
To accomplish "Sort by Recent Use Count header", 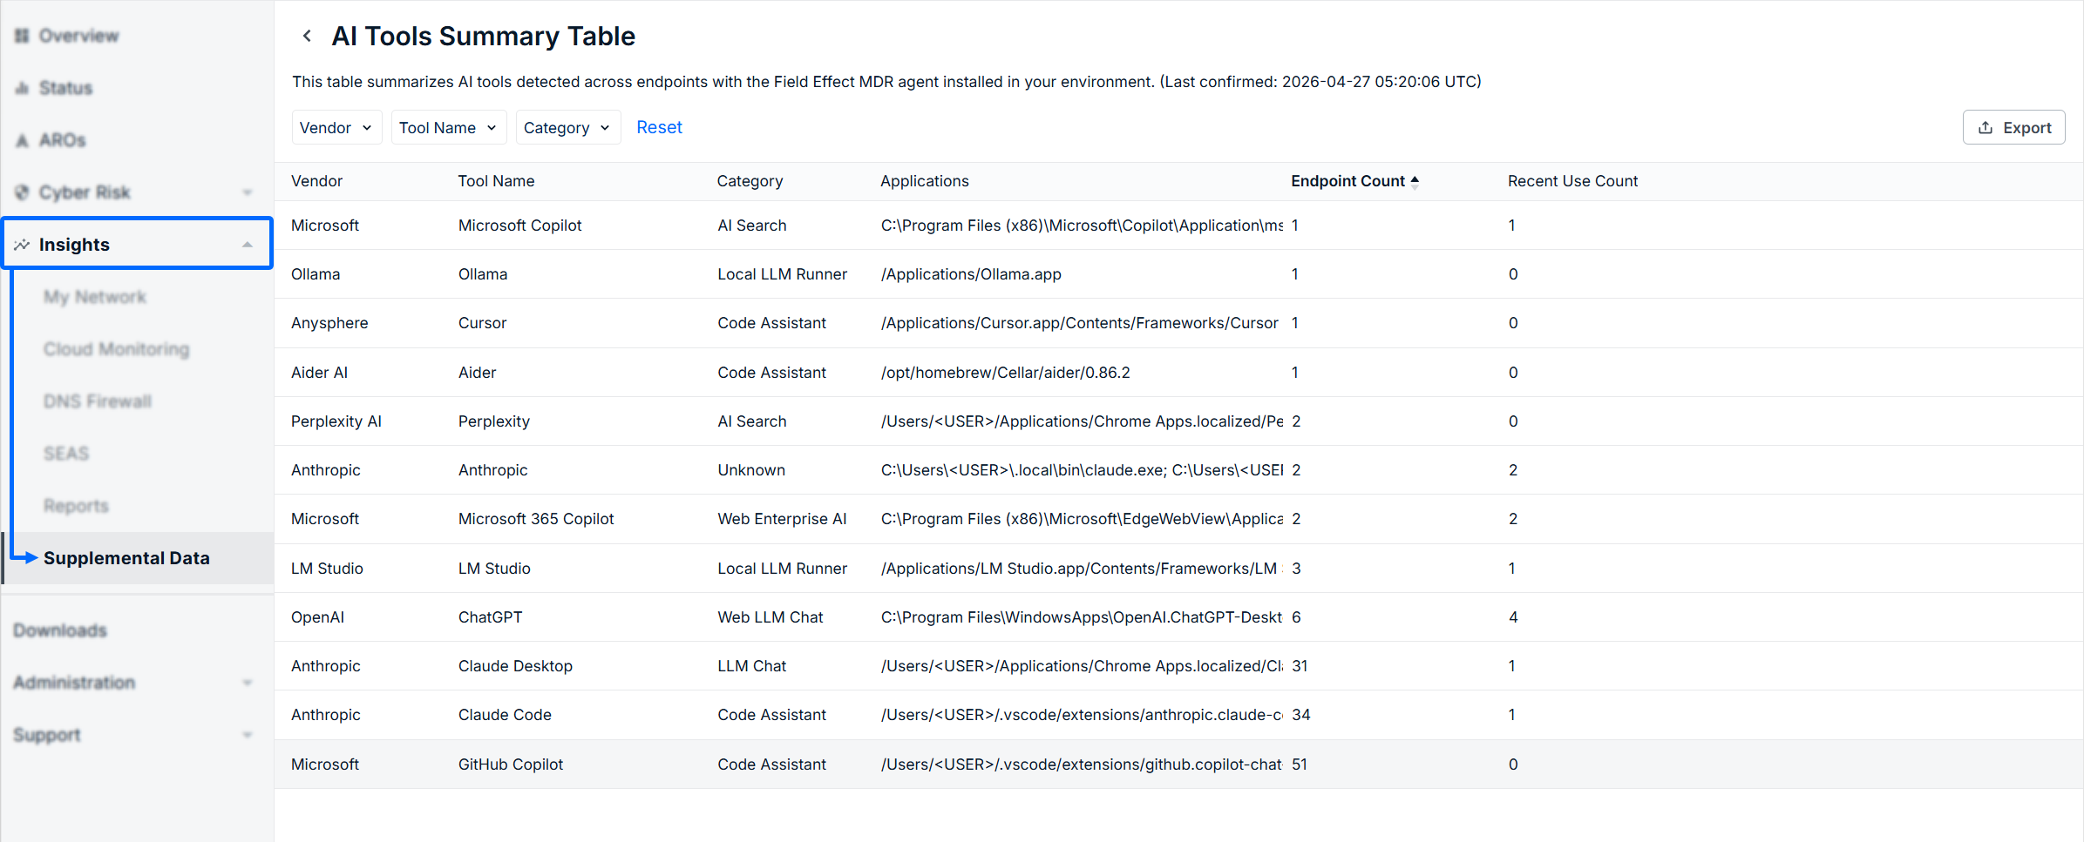I will pos(1572,181).
